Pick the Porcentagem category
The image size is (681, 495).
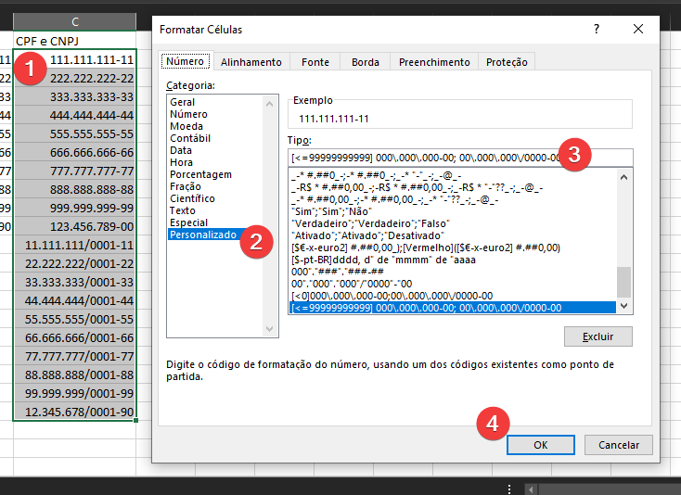215,174
